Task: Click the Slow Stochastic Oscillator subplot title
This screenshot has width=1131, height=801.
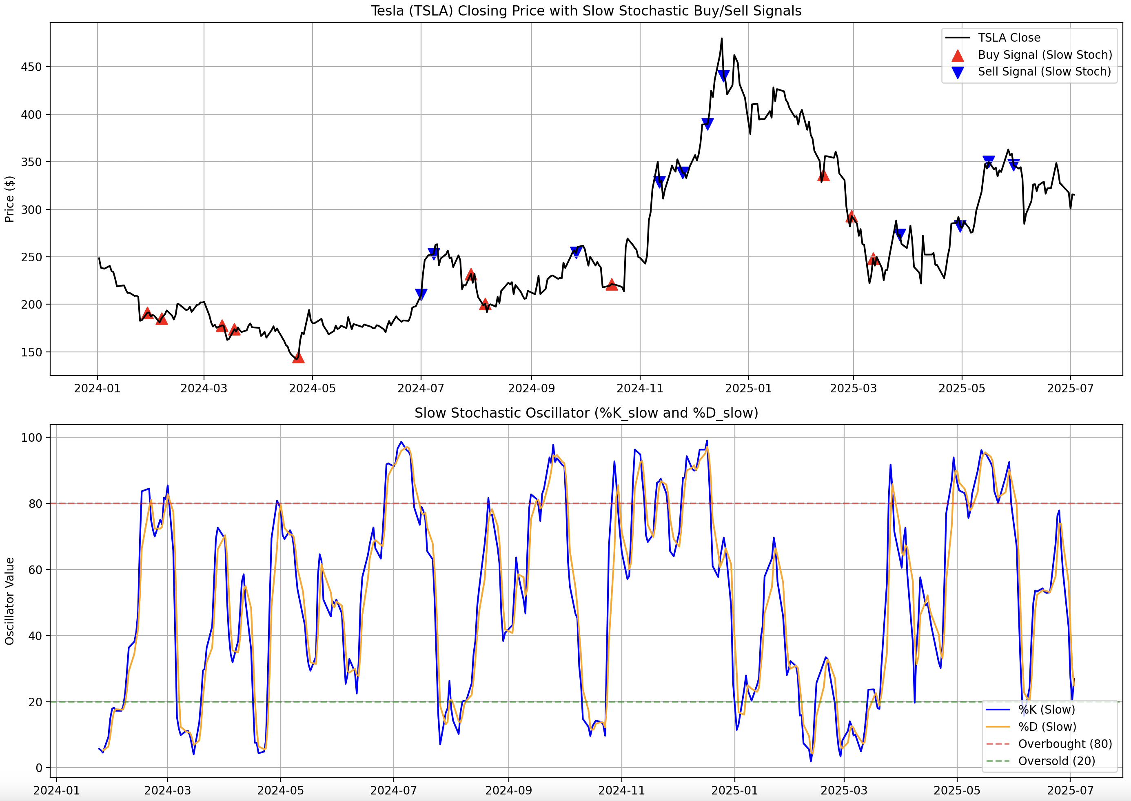Action: pos(586,413)
